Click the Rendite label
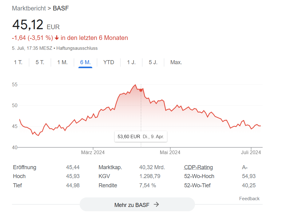The image size is (282, 214). [x=108, y=185]
